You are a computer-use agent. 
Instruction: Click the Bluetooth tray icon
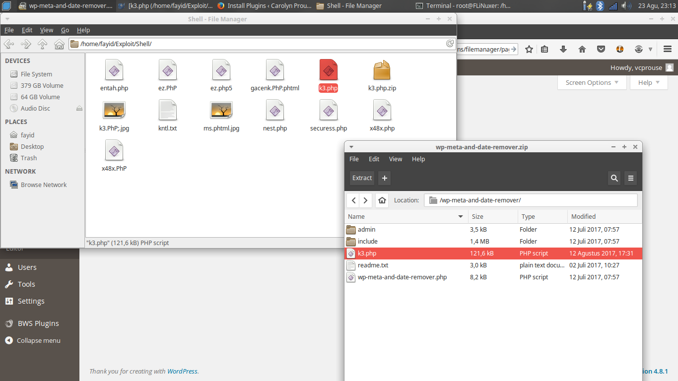(x=600, y=6)
